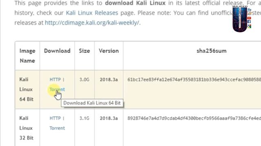
Task: Click the Size column header
Action: (84, 51)
